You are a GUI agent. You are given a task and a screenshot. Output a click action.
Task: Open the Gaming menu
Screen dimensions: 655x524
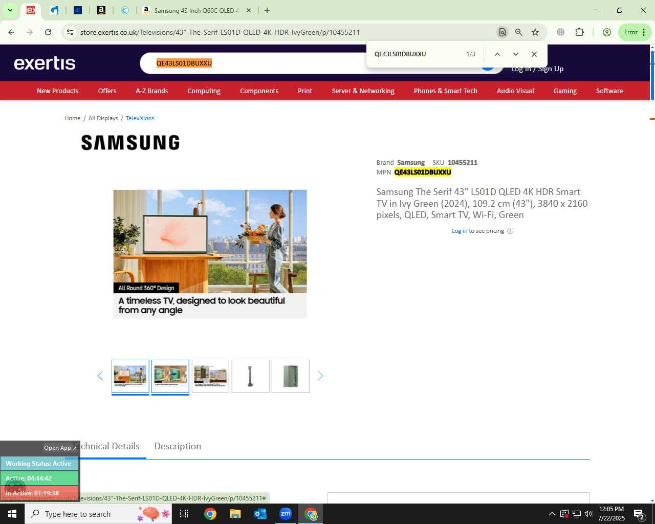tap(565, 91)
